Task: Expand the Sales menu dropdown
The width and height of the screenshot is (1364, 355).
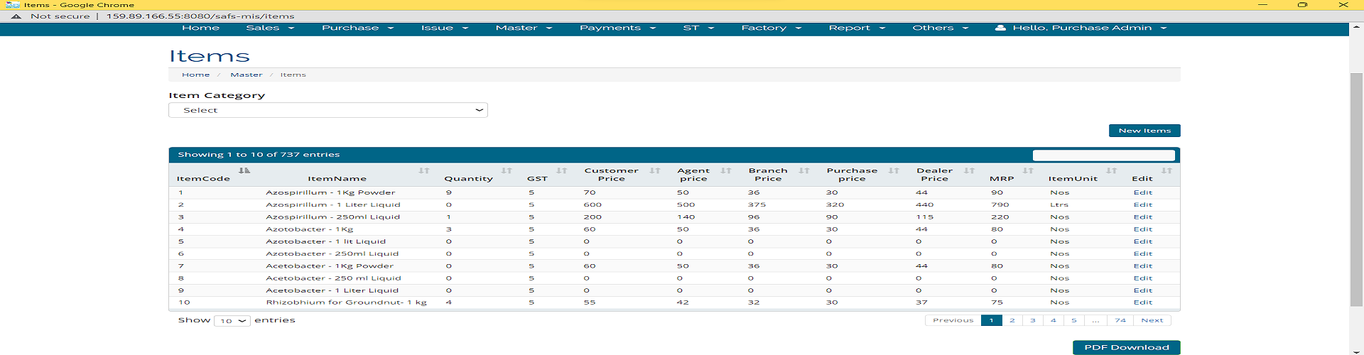Action: point(270,28)
